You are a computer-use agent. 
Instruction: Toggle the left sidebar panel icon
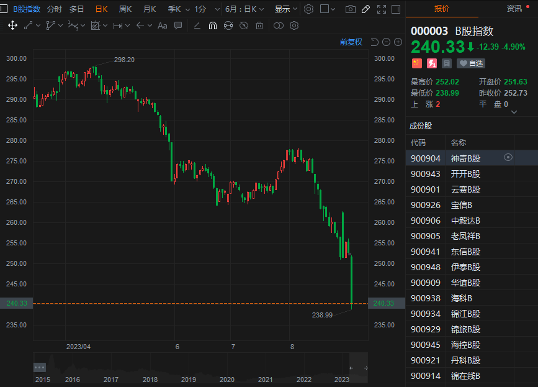point(3,9)
